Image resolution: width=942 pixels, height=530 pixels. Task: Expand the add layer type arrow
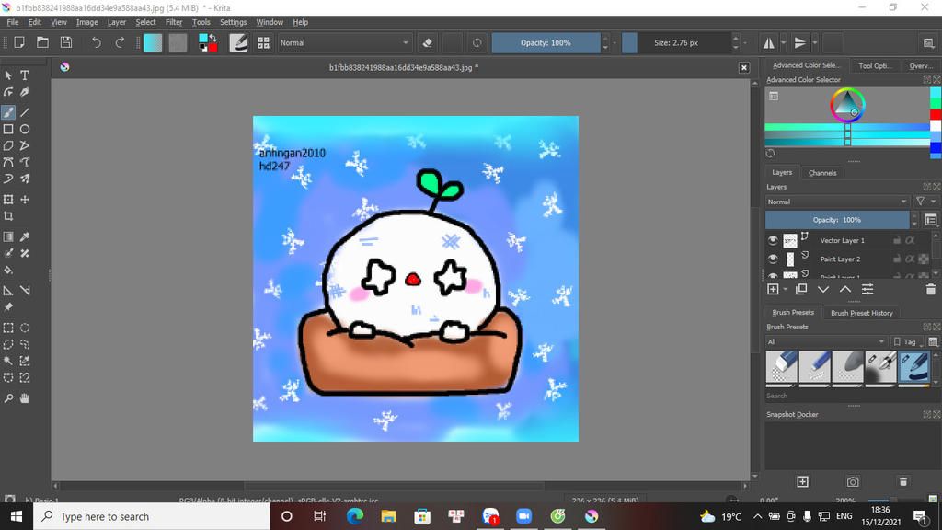tap(786, 290)
